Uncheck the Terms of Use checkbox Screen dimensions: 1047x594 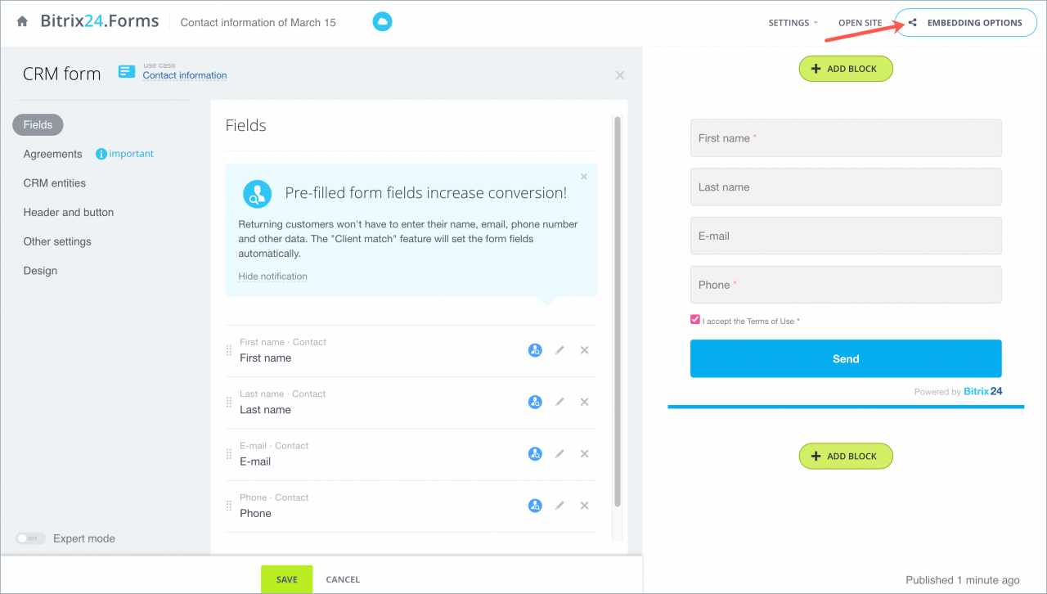695,320
